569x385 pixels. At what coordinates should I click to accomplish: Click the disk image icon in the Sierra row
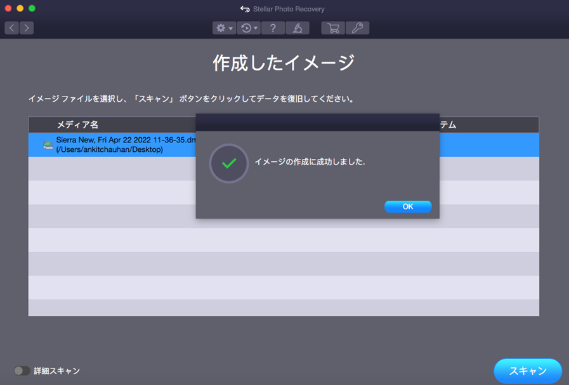[x=48, y=145]
